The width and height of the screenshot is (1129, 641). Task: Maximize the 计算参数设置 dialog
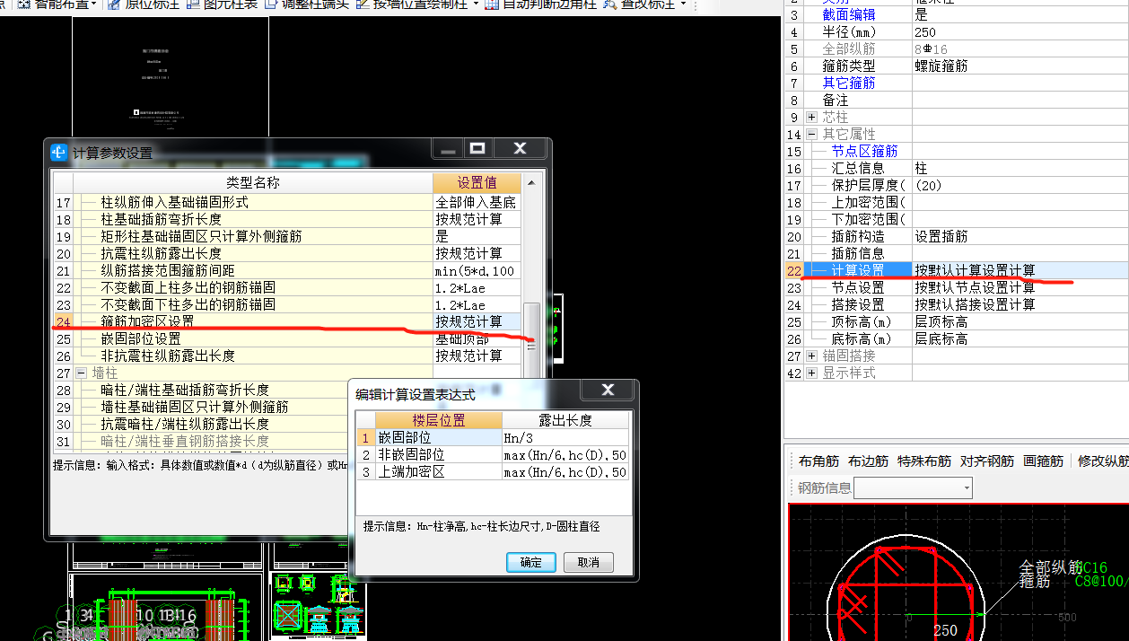click(477, 149)
